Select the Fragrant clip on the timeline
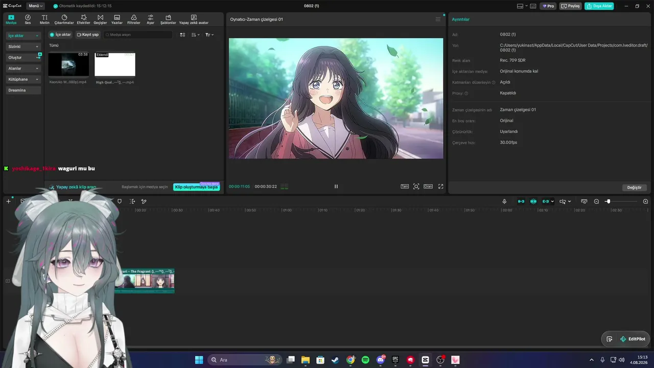The image size is (654, 368). [145, 281]
